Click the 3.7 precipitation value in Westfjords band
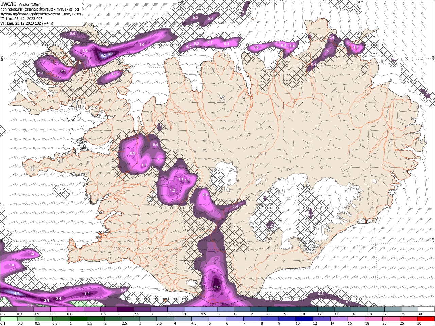 [110, 54]
